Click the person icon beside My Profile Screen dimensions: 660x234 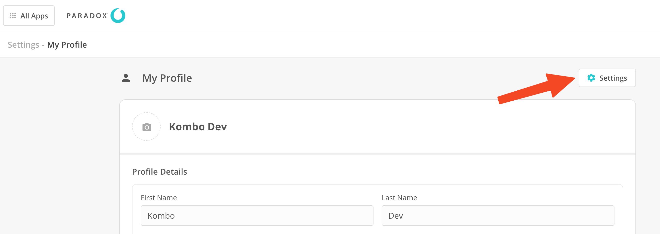click(x=126, y=78)
